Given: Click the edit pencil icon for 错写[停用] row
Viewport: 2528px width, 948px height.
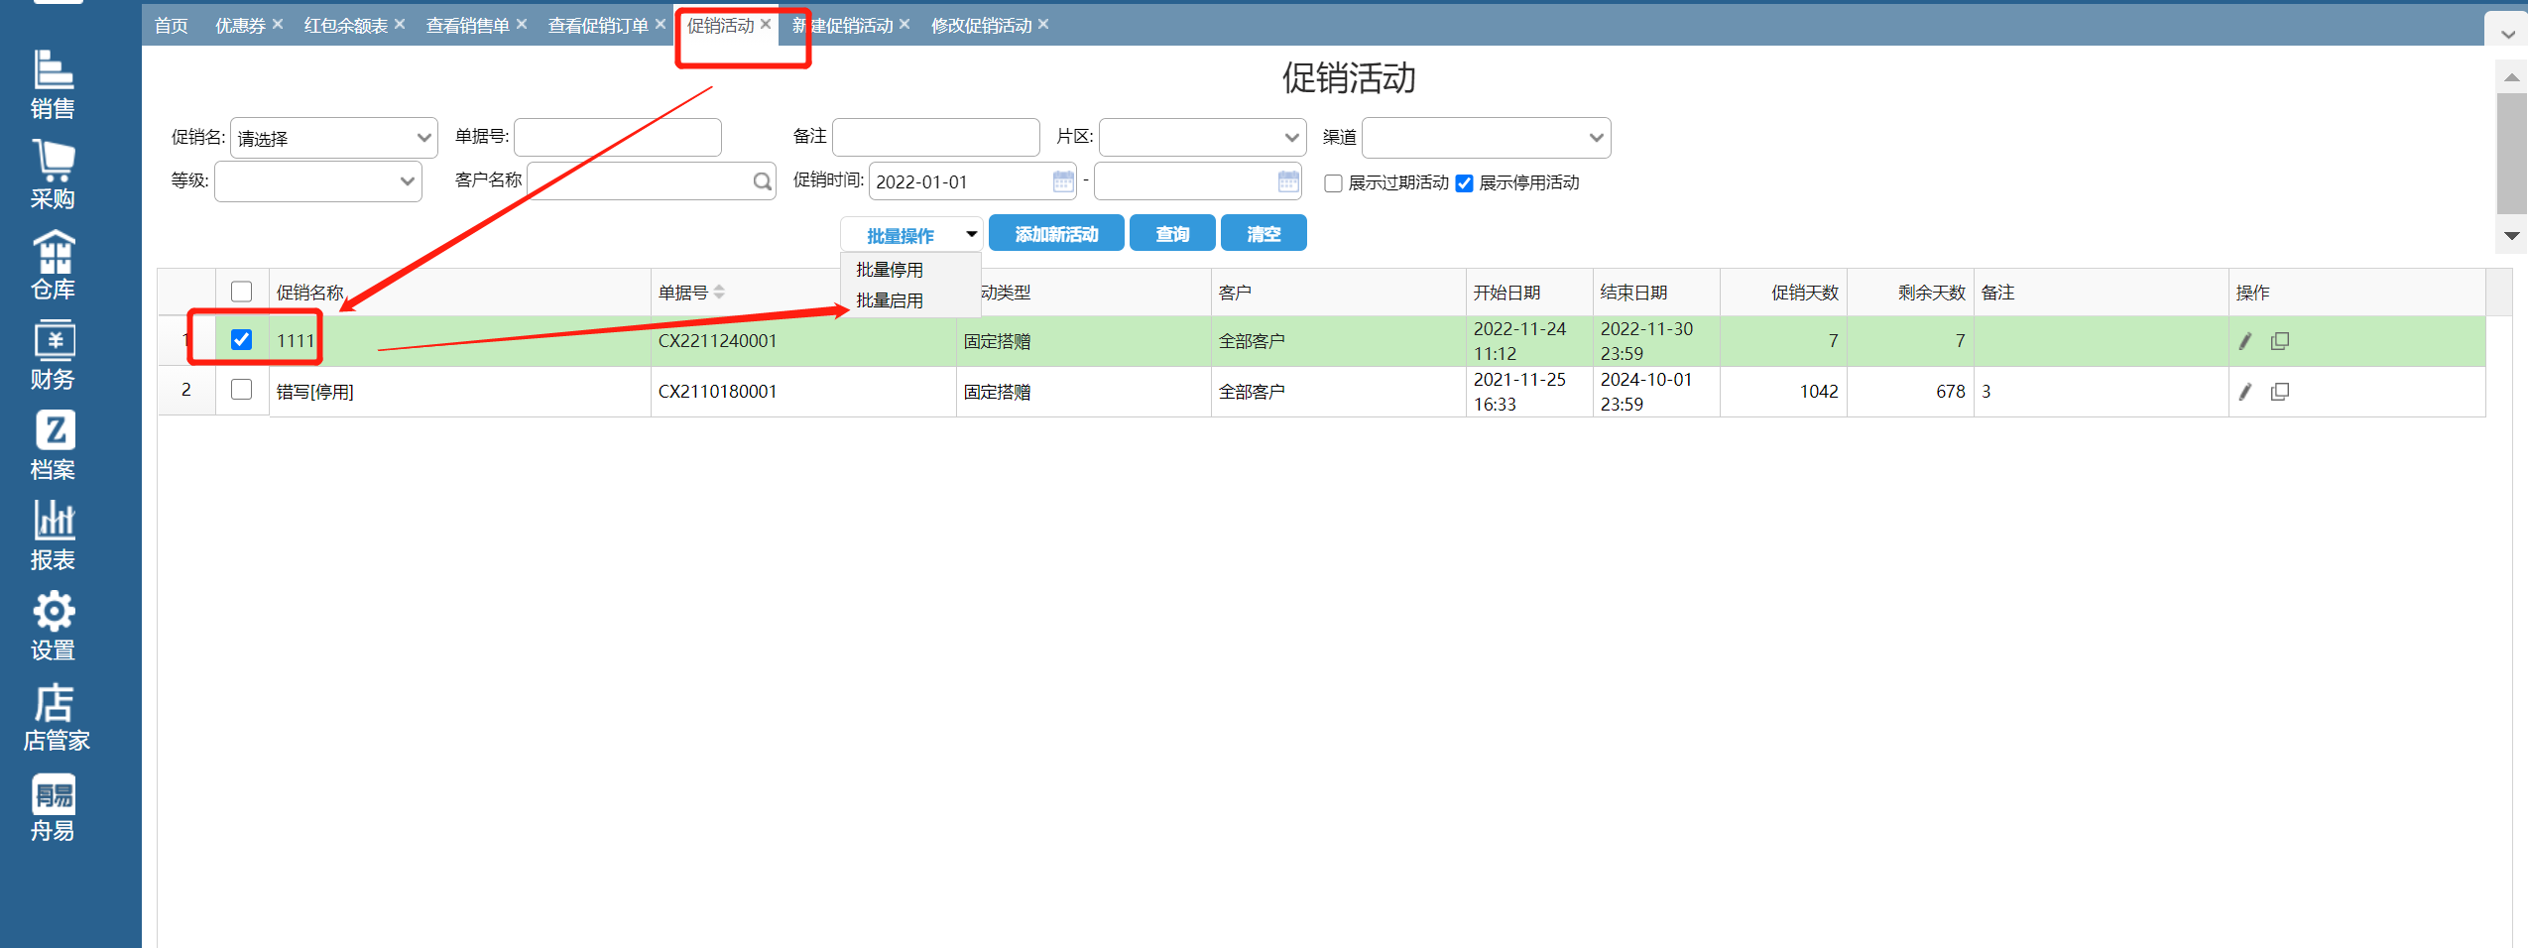Looking at the screenshot, I should pyautogui.click(x=2245, y=392).
